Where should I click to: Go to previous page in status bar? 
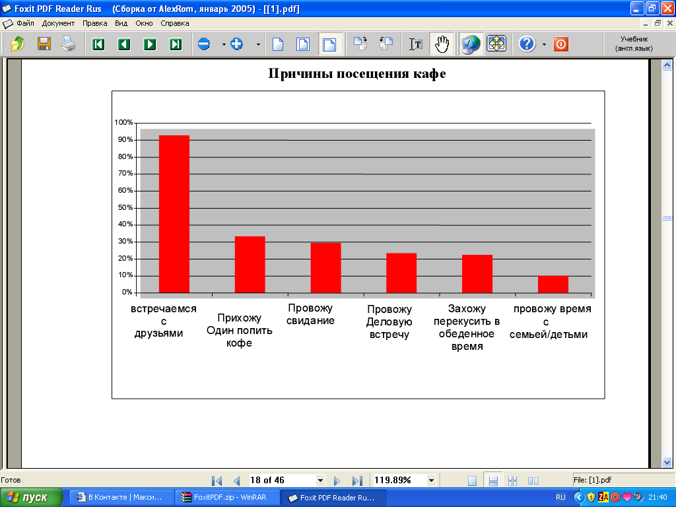[x=236, y=481]
